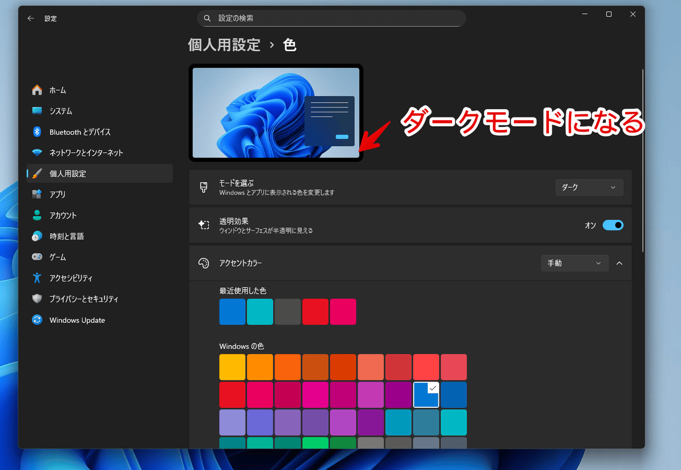This screenshot has width=681, height=470.
Task: Select the recently used red color swatch
Action: (315, 312)
